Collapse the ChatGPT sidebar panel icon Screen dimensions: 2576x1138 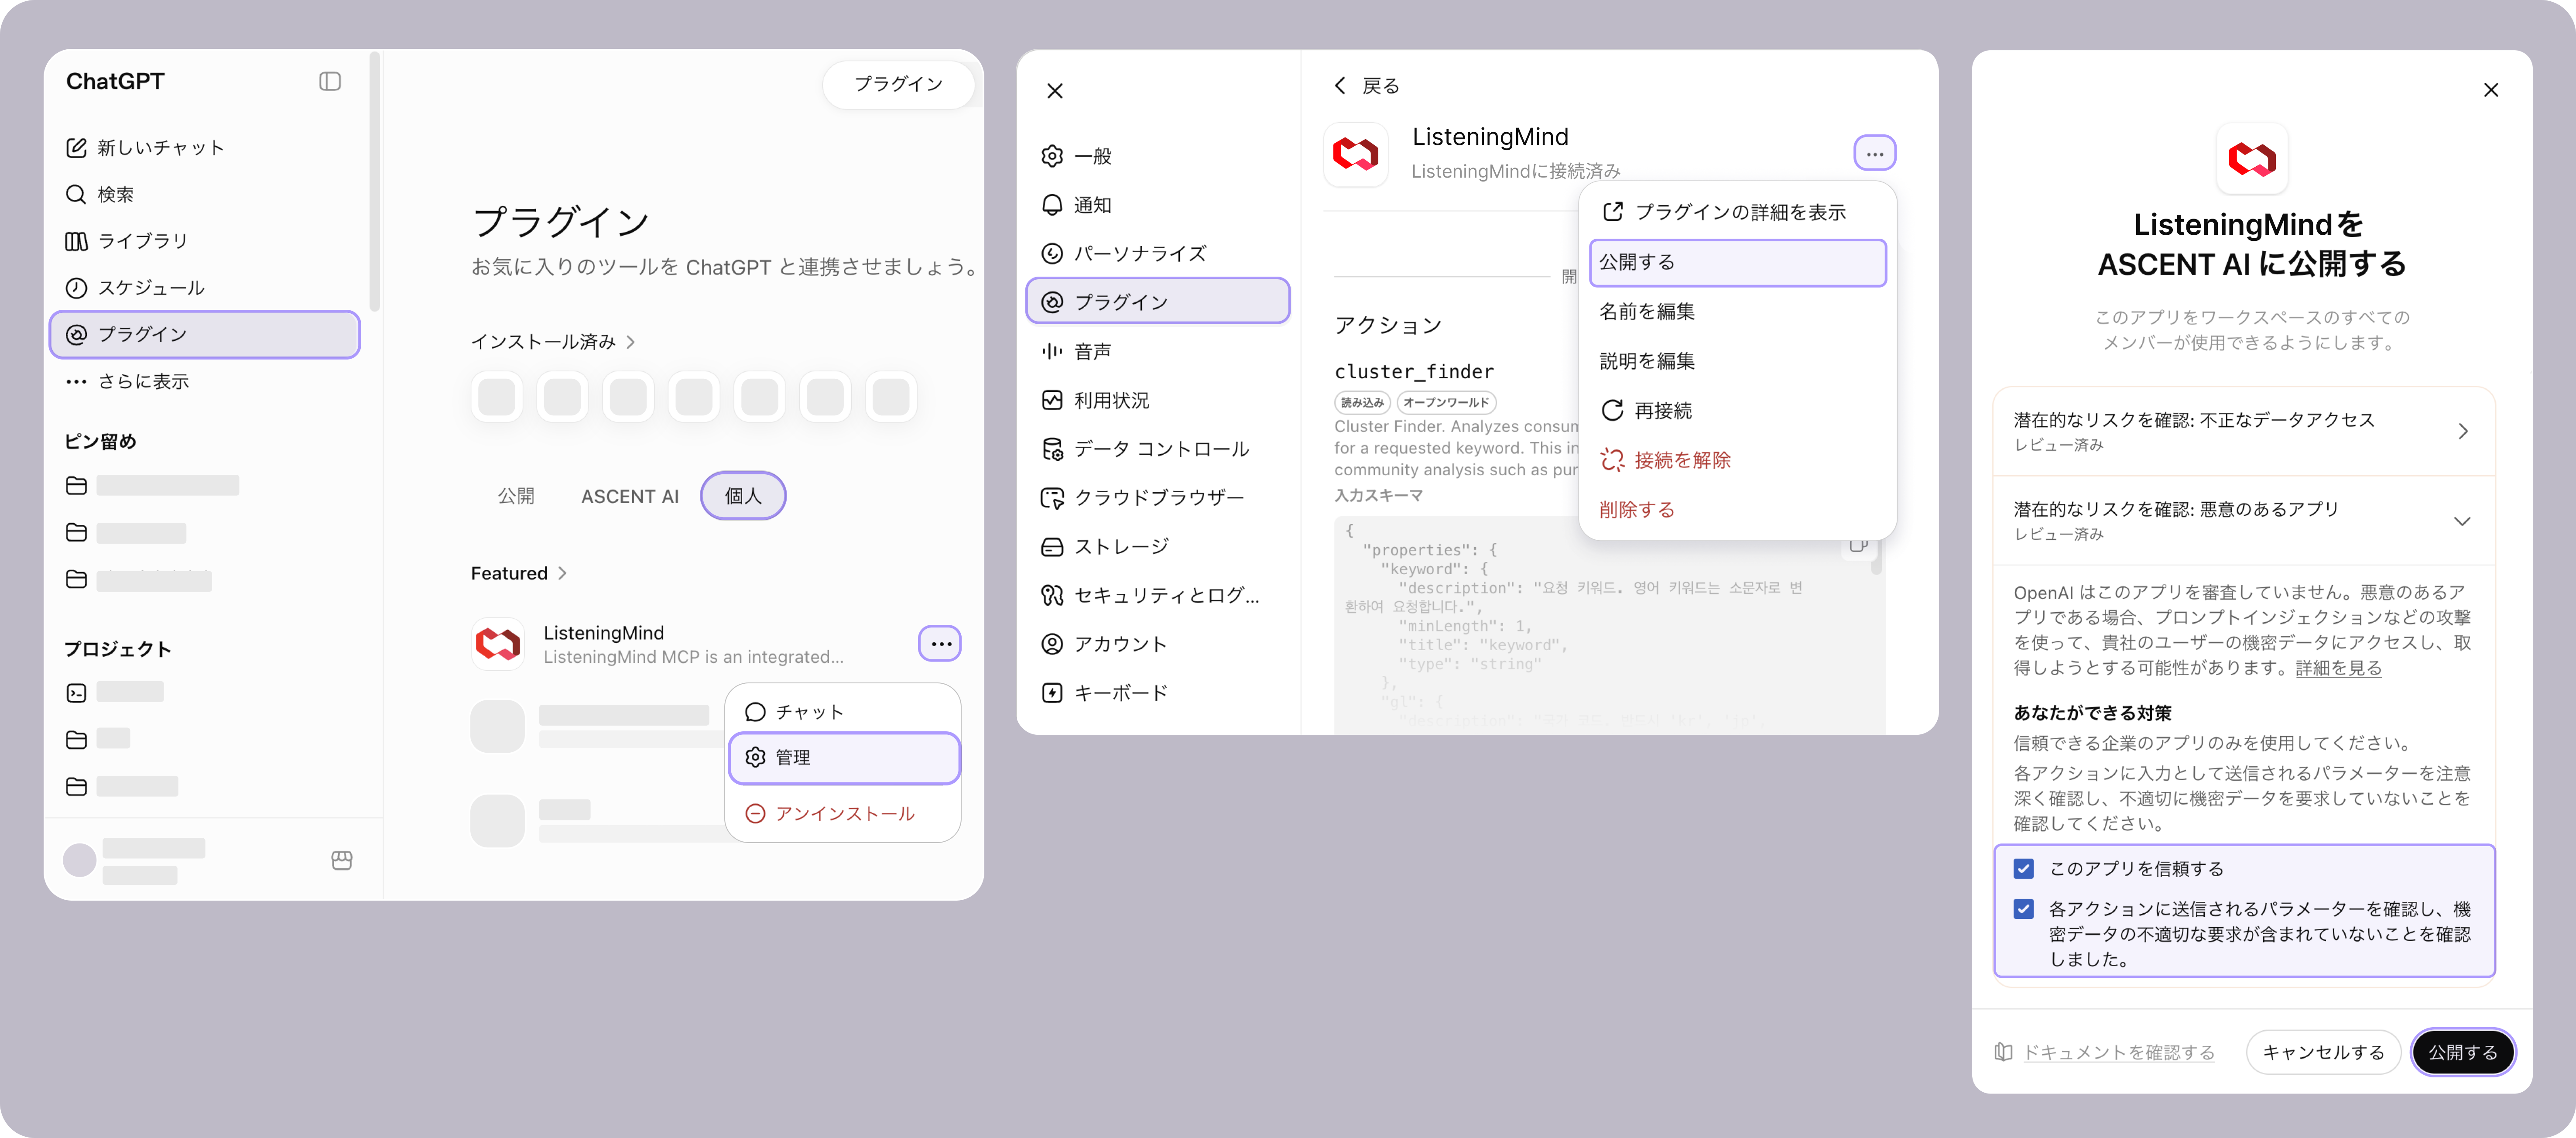point(330,82)
